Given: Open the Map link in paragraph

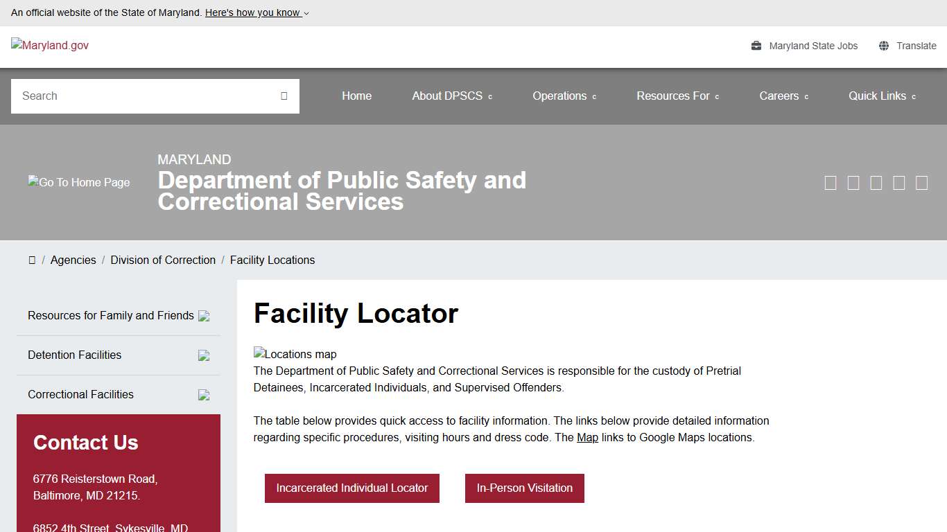Looking at the screenshot, I should coord(587,438).
